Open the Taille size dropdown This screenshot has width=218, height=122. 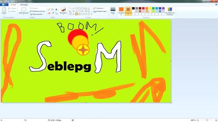tap(113, 11)
